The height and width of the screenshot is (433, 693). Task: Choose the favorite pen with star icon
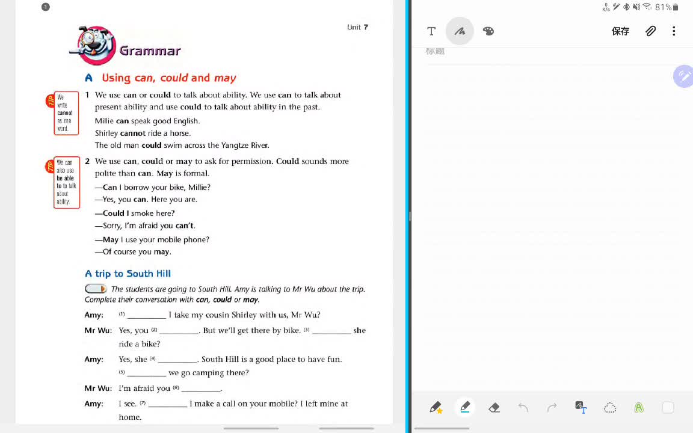tap(436, 407)
